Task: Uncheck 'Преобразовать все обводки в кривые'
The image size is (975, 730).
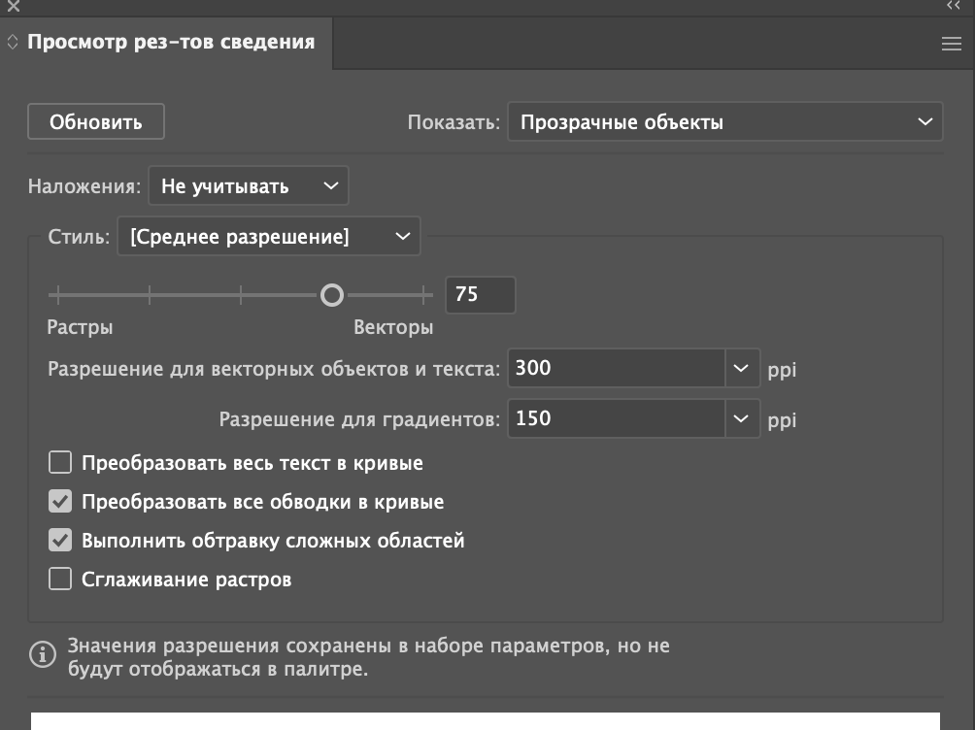Action: (60, 502)
